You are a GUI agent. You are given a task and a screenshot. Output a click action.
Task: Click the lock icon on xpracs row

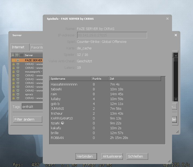point(13,94)
